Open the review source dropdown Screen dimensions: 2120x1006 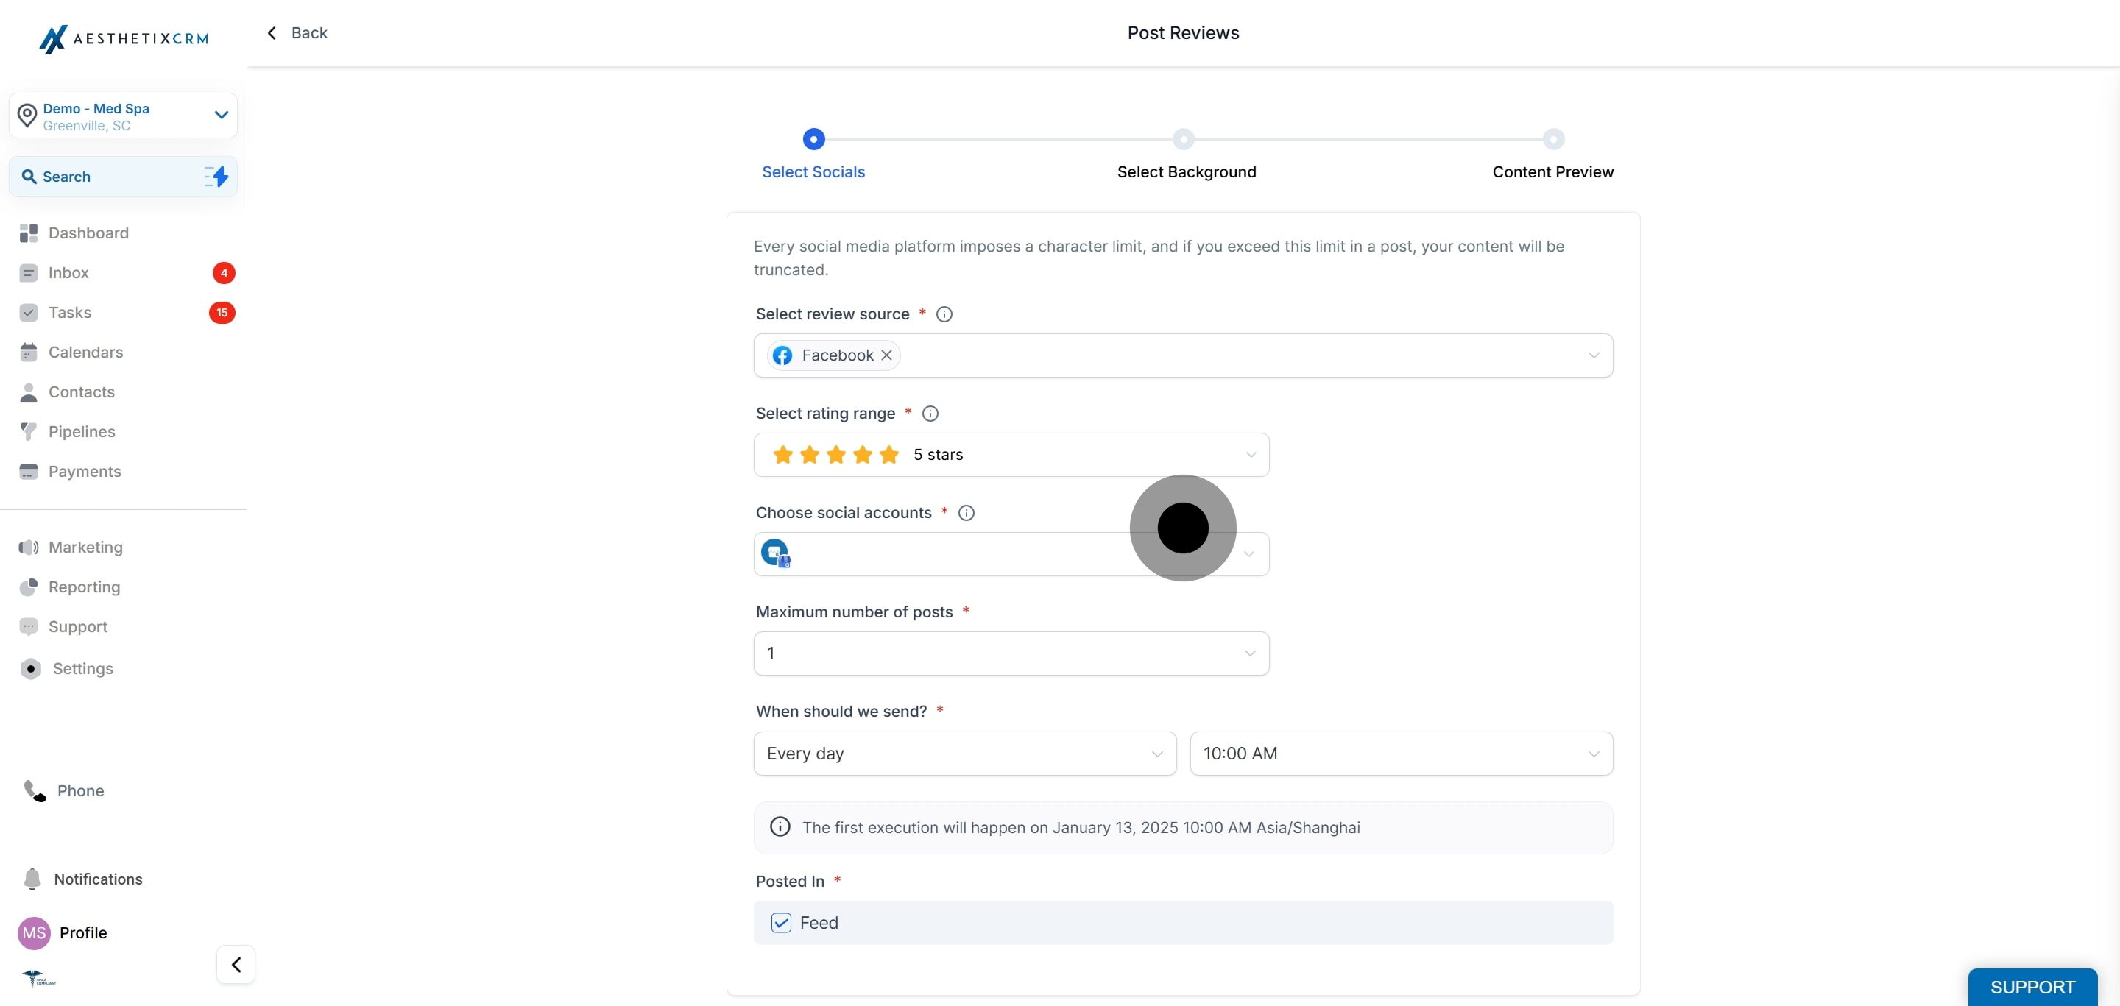click(x=1183, y=355)
